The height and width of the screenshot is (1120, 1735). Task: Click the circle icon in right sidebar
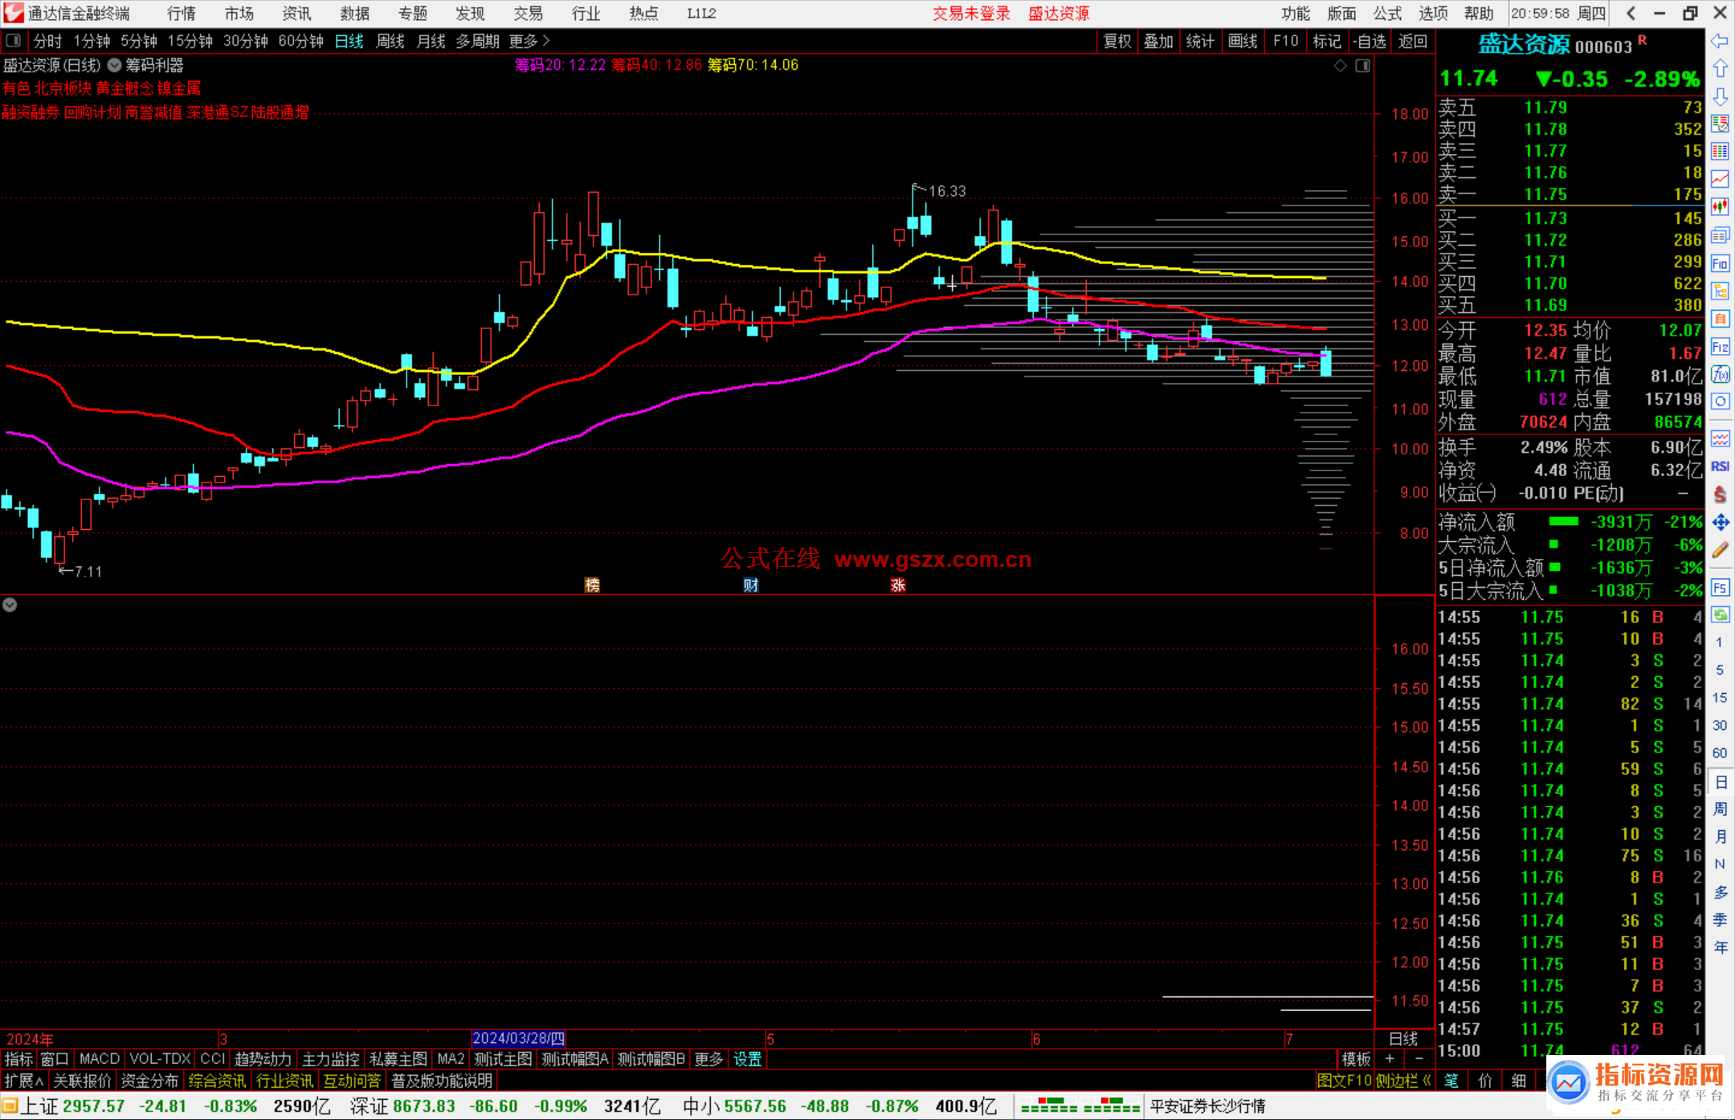pos(1720,401)
